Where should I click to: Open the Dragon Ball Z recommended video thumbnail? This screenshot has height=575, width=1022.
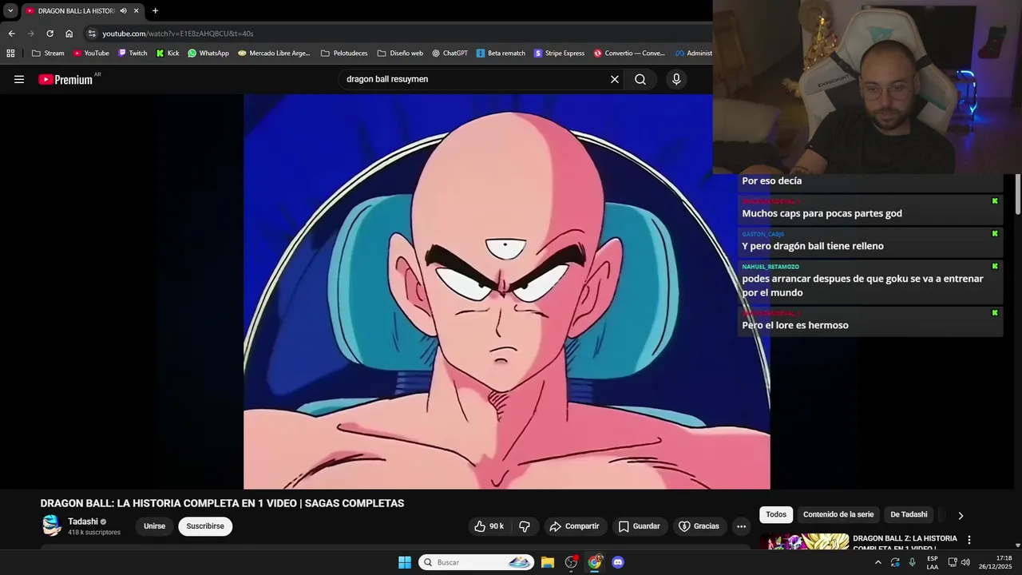804,542
